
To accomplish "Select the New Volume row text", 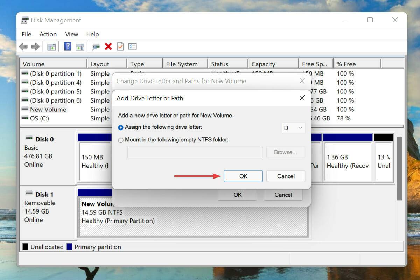I will (x=48, y=109).
